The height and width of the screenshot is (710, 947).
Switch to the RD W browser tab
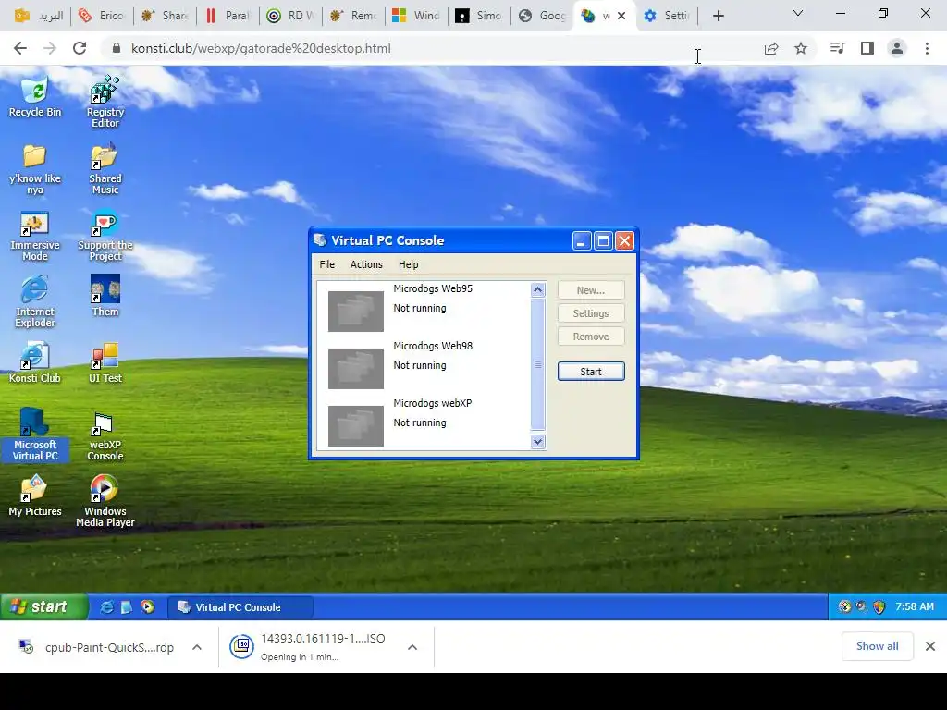coord(291,16)
